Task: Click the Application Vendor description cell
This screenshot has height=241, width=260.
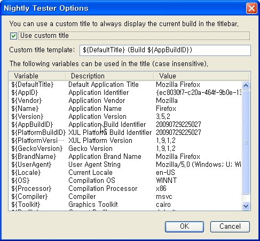Action: click(97, 100)
